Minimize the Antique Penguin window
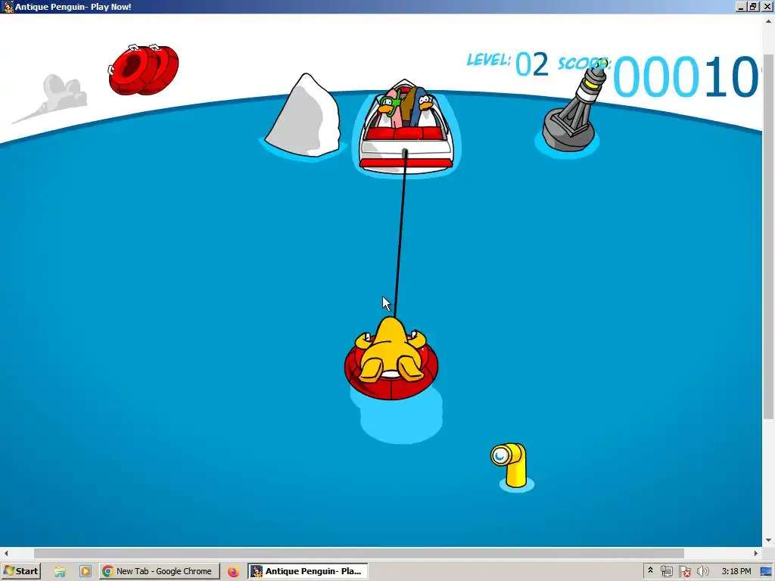 click(x=741, y=7)
